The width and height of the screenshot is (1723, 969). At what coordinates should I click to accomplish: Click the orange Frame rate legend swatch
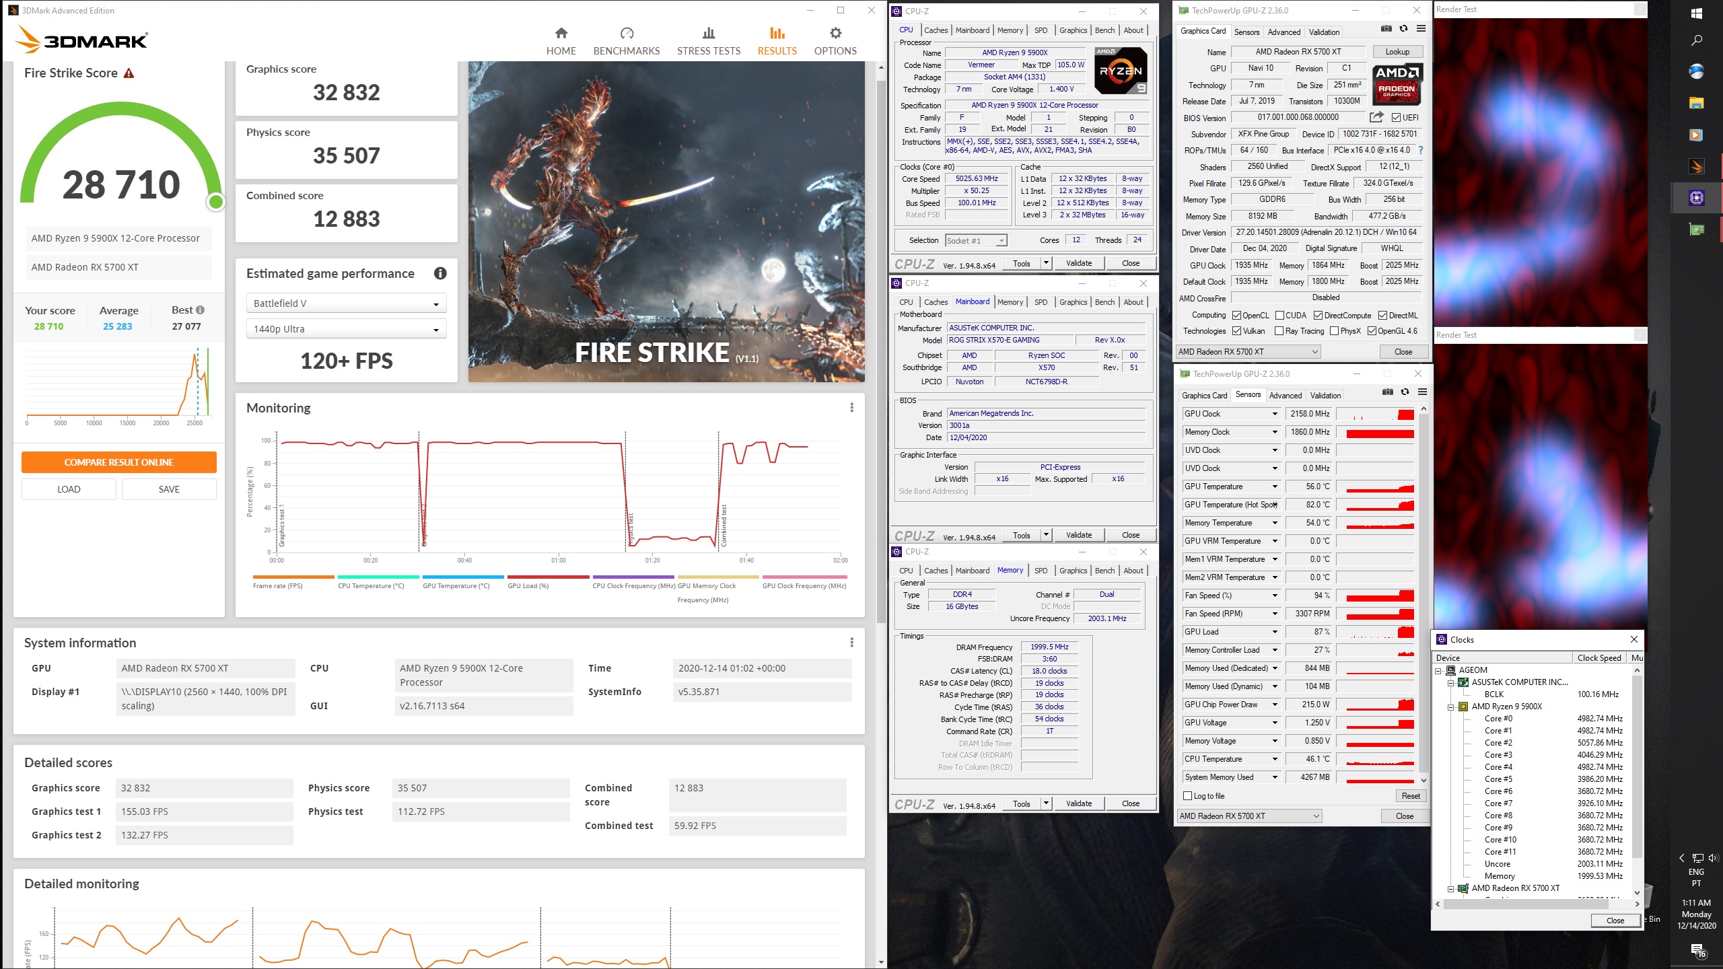tap(293, 577)
